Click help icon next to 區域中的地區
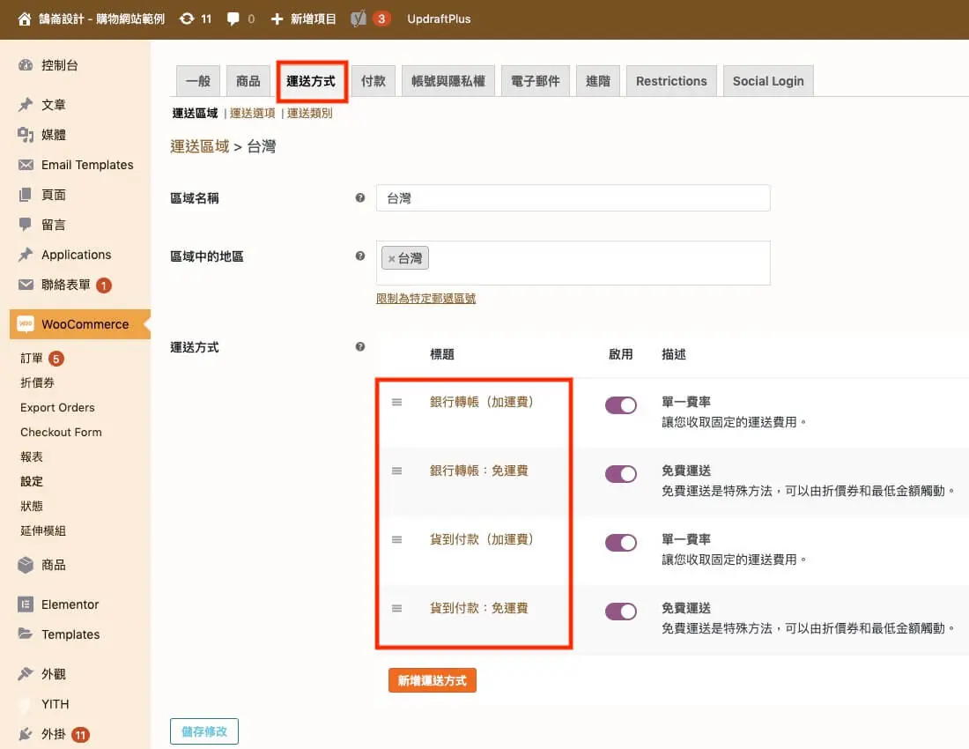 360,256
